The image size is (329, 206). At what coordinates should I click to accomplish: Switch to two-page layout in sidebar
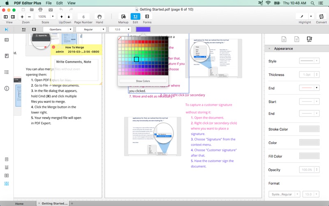click(7, 176)
